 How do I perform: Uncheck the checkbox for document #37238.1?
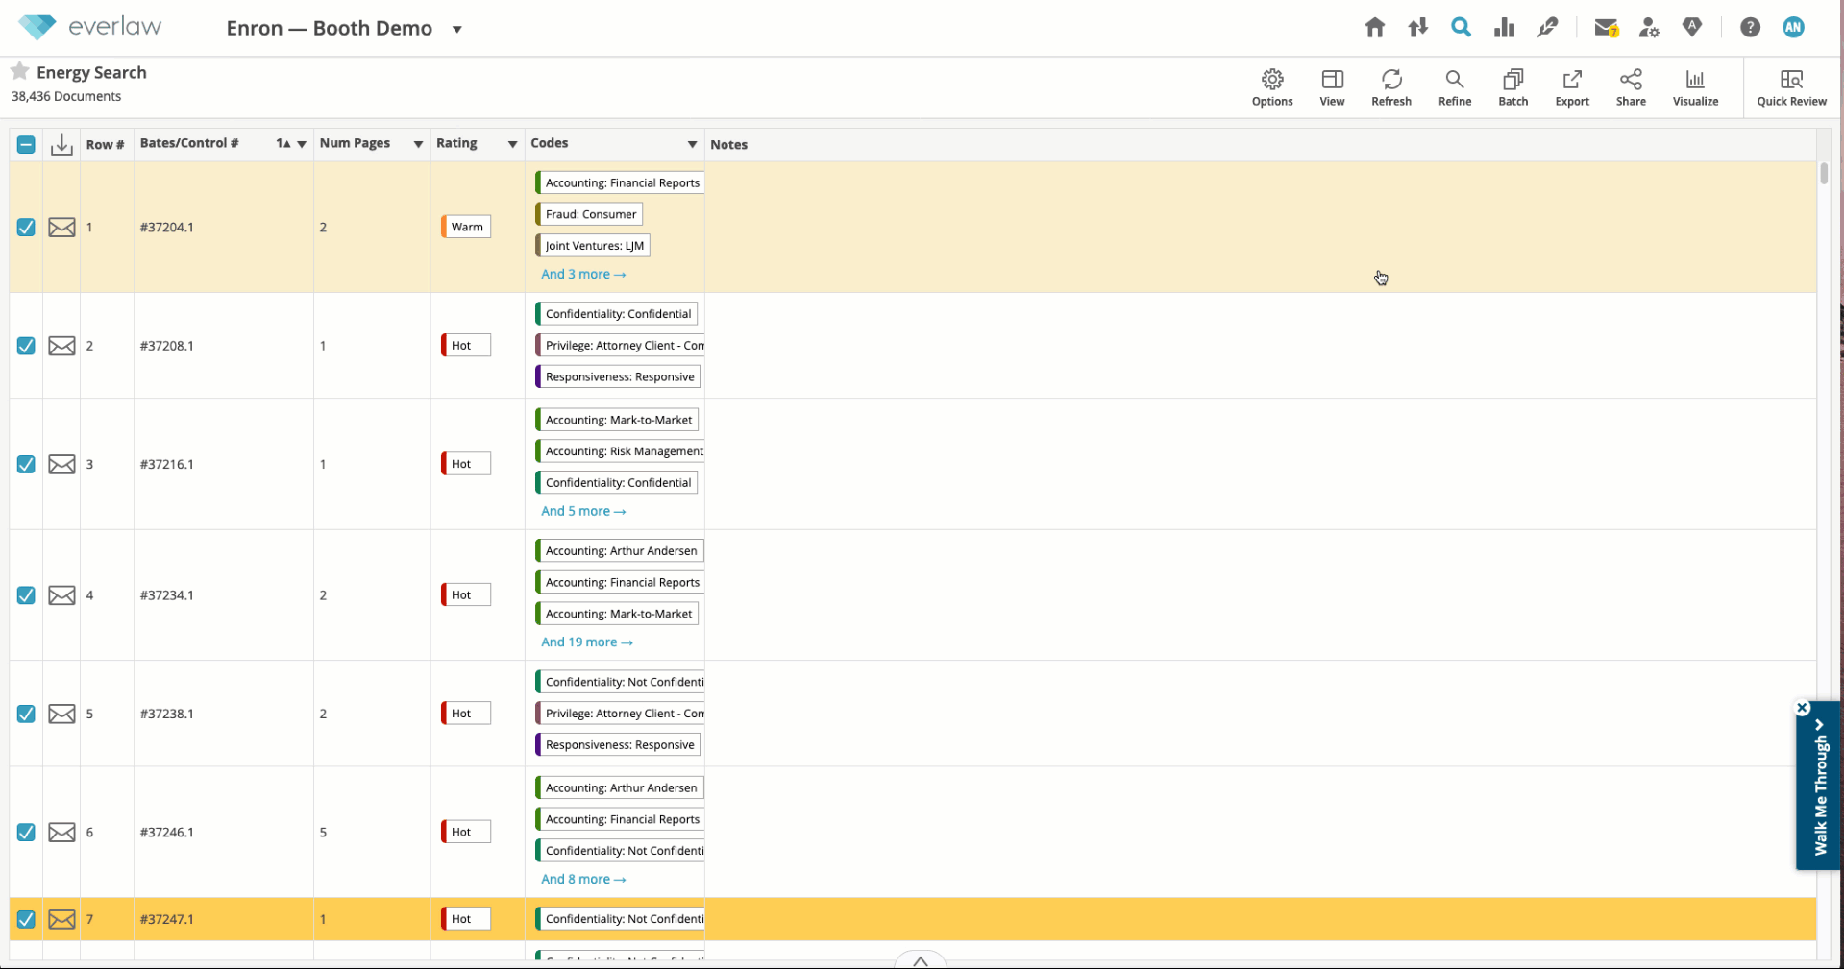point(26,714)
